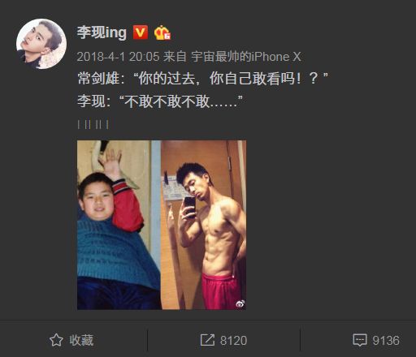This screenshot has width=416, height=357.
Task: Click the orange V verified badge
Action: pyautogui.click(x=141, y=32)
